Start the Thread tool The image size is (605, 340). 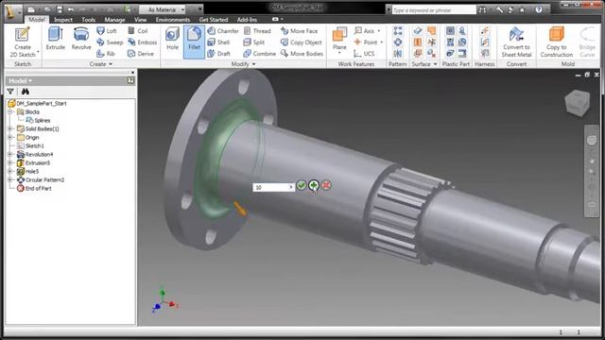pyautogui.click(x=257, y=31)
